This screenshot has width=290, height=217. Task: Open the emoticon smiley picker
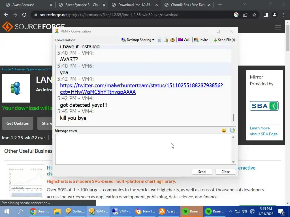pyautogui.click(x=224, y=131)
